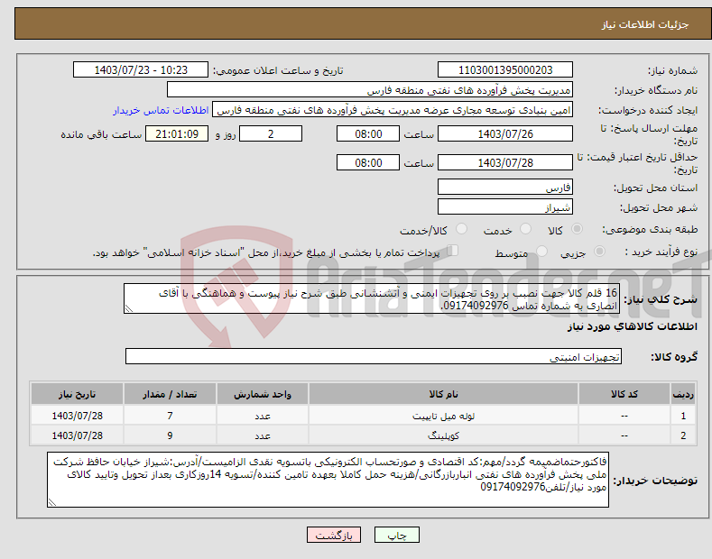Open the اطلاعات تماس خریدار link
Image resolution: width=712 pixels, height=559 pixels.
pos(161,110)
